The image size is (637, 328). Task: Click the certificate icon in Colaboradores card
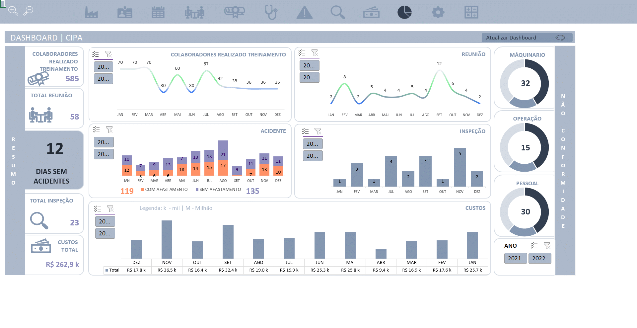(38, 79)
